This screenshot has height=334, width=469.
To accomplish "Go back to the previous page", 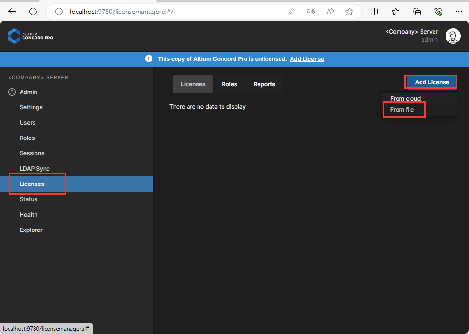I will tap(12, 12).
